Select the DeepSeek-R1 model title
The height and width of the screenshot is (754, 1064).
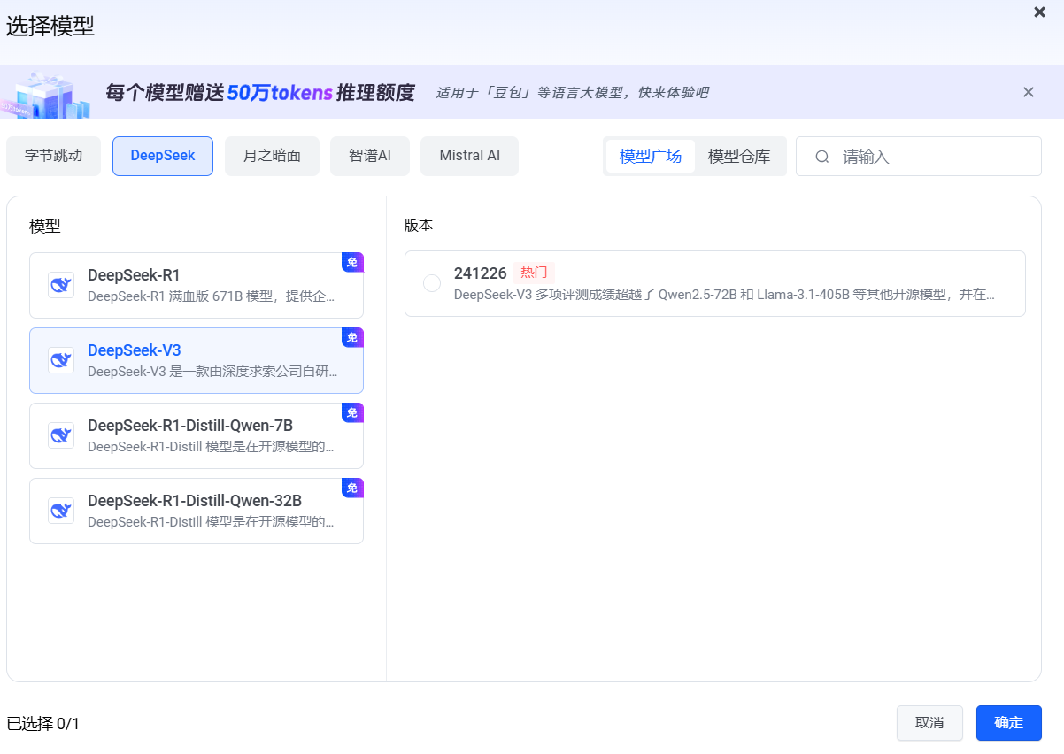pos(134,275)
